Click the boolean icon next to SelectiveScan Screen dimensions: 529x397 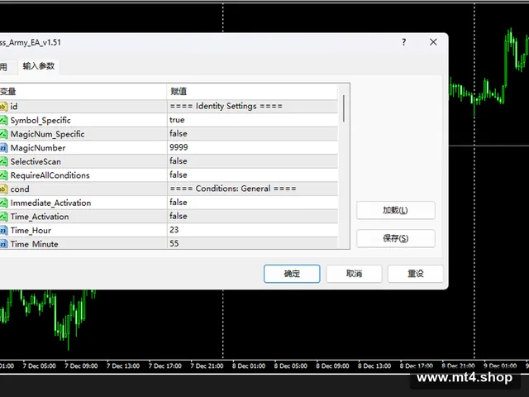[x=3, y=162]
